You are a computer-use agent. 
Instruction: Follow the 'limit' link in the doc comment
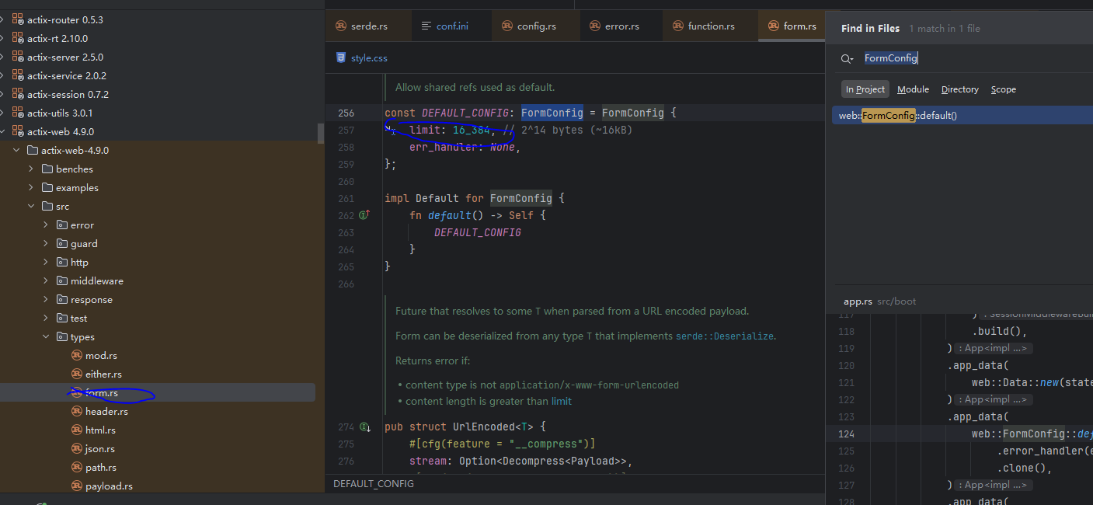(562, 402)
